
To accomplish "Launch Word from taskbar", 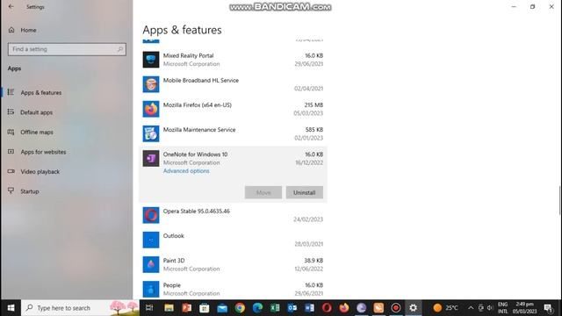I will point(309,308).
